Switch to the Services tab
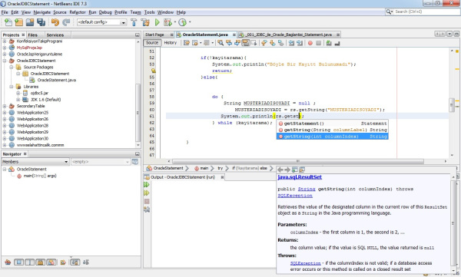This screenshot has height=277, width=461. click(55, 35)
